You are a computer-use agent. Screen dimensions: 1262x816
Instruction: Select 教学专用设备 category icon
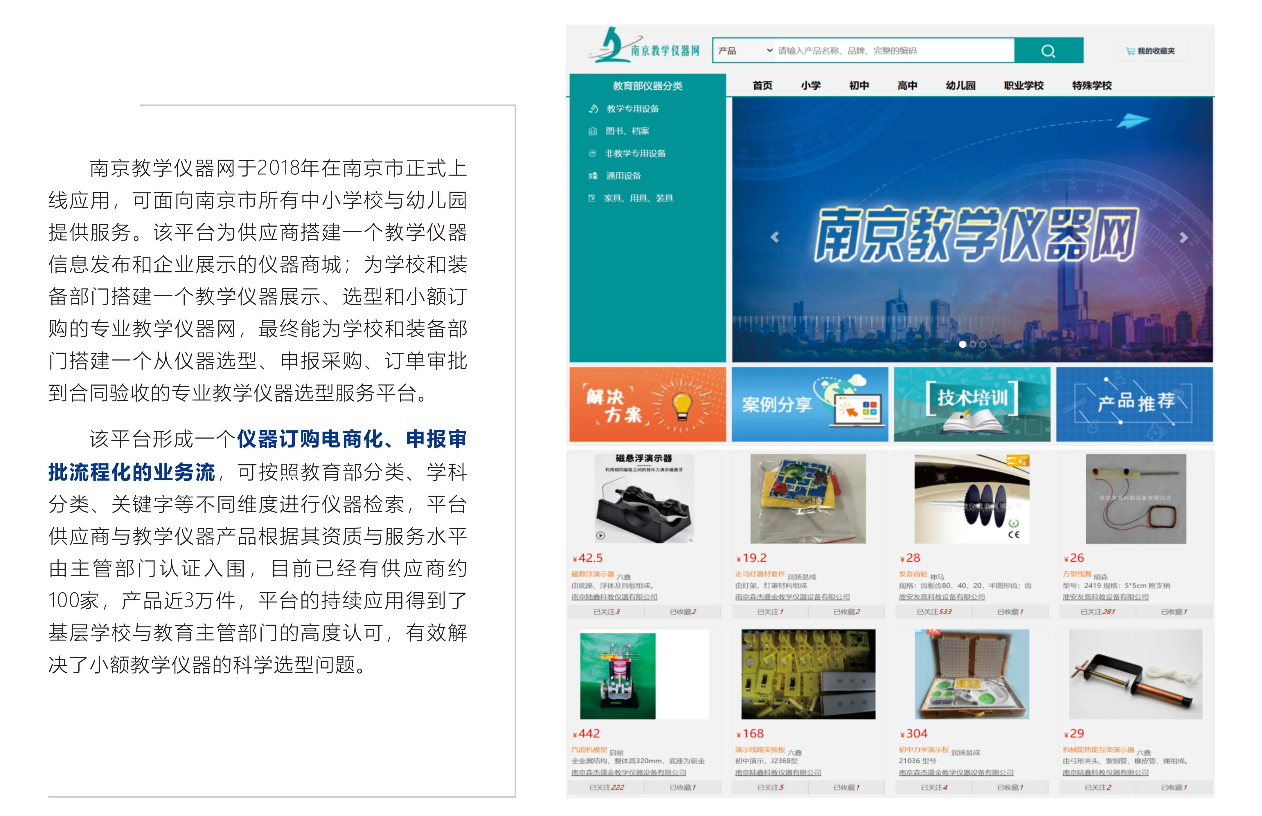click(x=593, y=109)
